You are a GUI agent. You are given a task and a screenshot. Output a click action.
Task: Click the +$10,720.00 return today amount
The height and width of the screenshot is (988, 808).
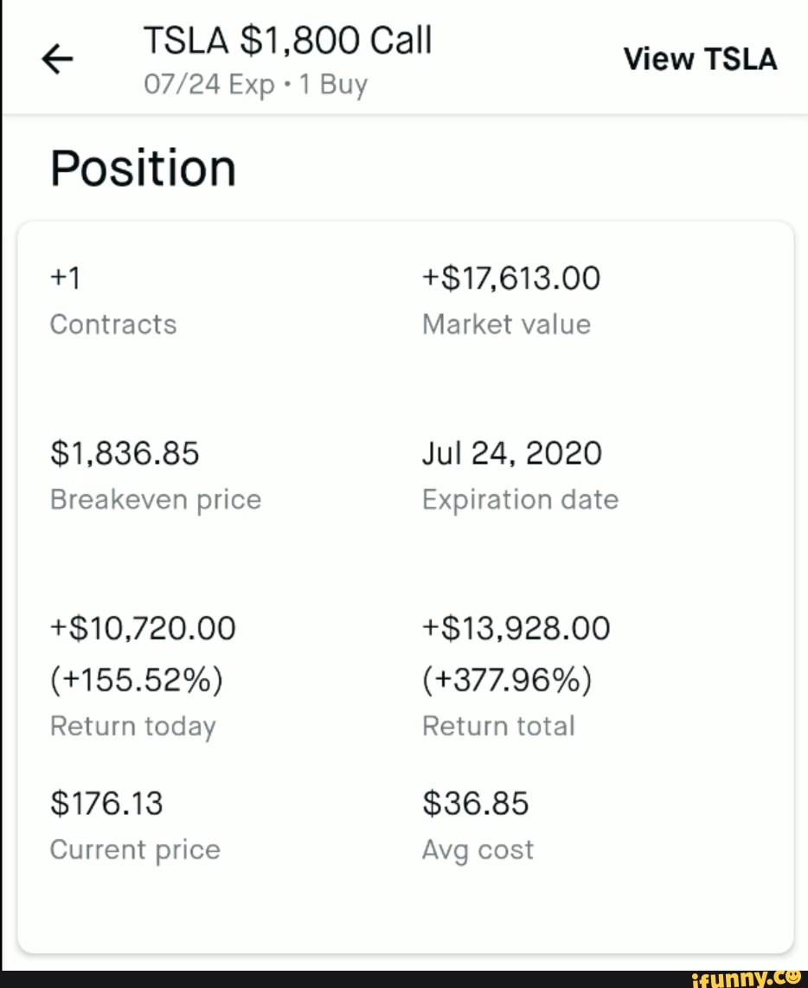(x=143, y=628)
